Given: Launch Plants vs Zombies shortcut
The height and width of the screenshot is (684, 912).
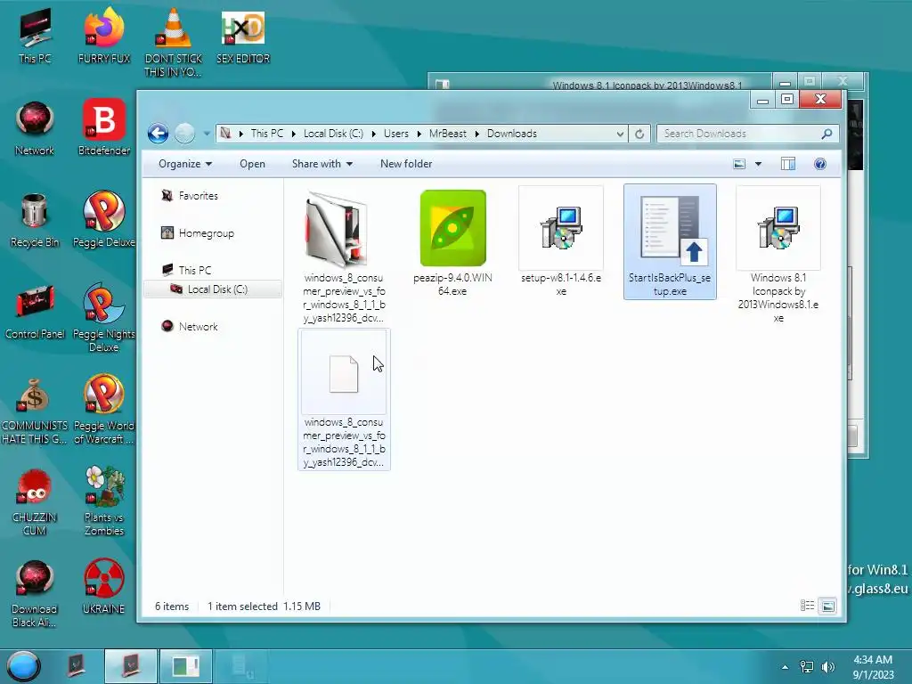Looking at the screenshot, I should tap(104, 501).
